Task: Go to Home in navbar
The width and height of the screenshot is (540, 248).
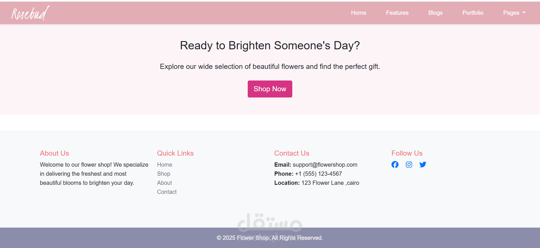Action: (x=358, y=13)
